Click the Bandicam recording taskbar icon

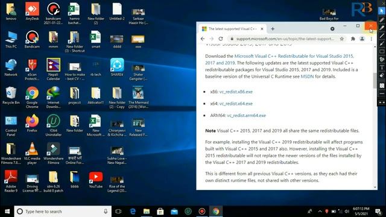(202, 212)
